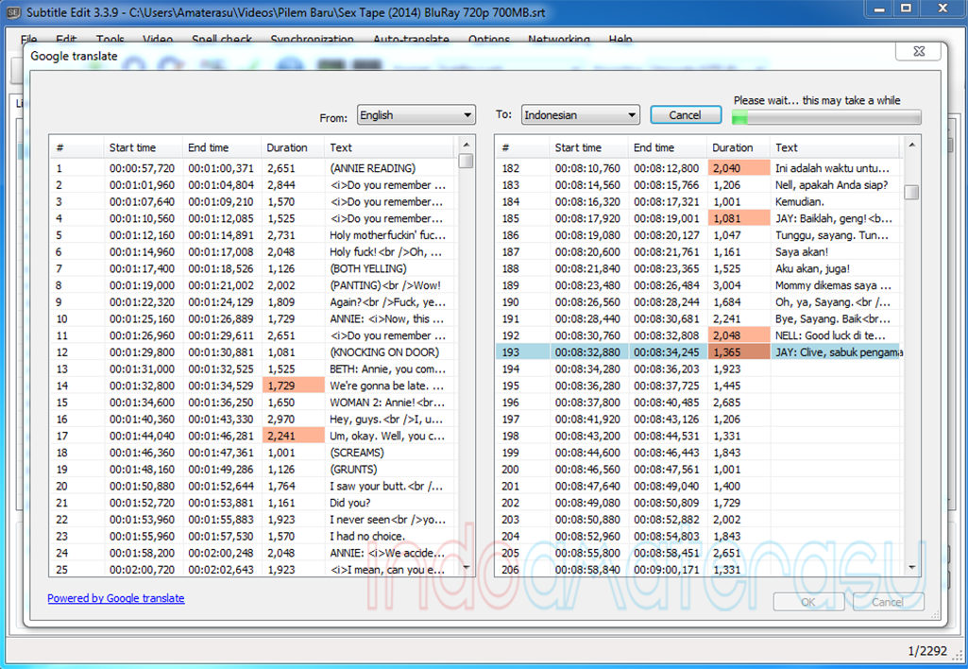
Task: Click the left list End time column header
Action: tap(222, 147)
